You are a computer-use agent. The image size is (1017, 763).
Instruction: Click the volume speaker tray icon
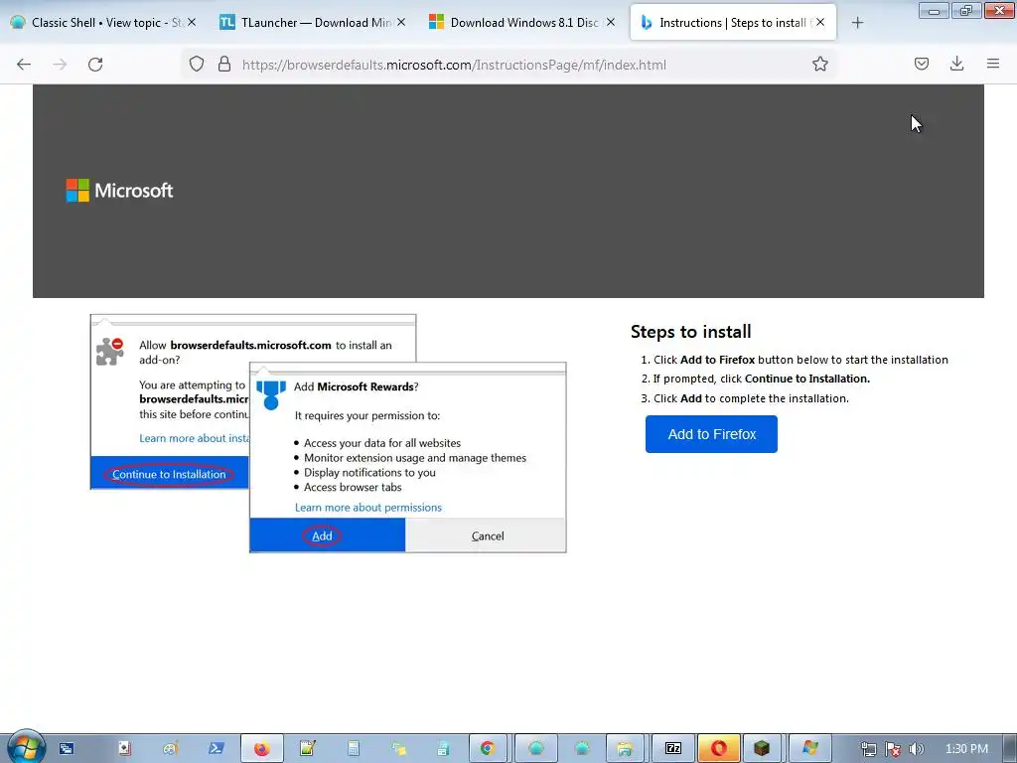click(x=917, y=749)
